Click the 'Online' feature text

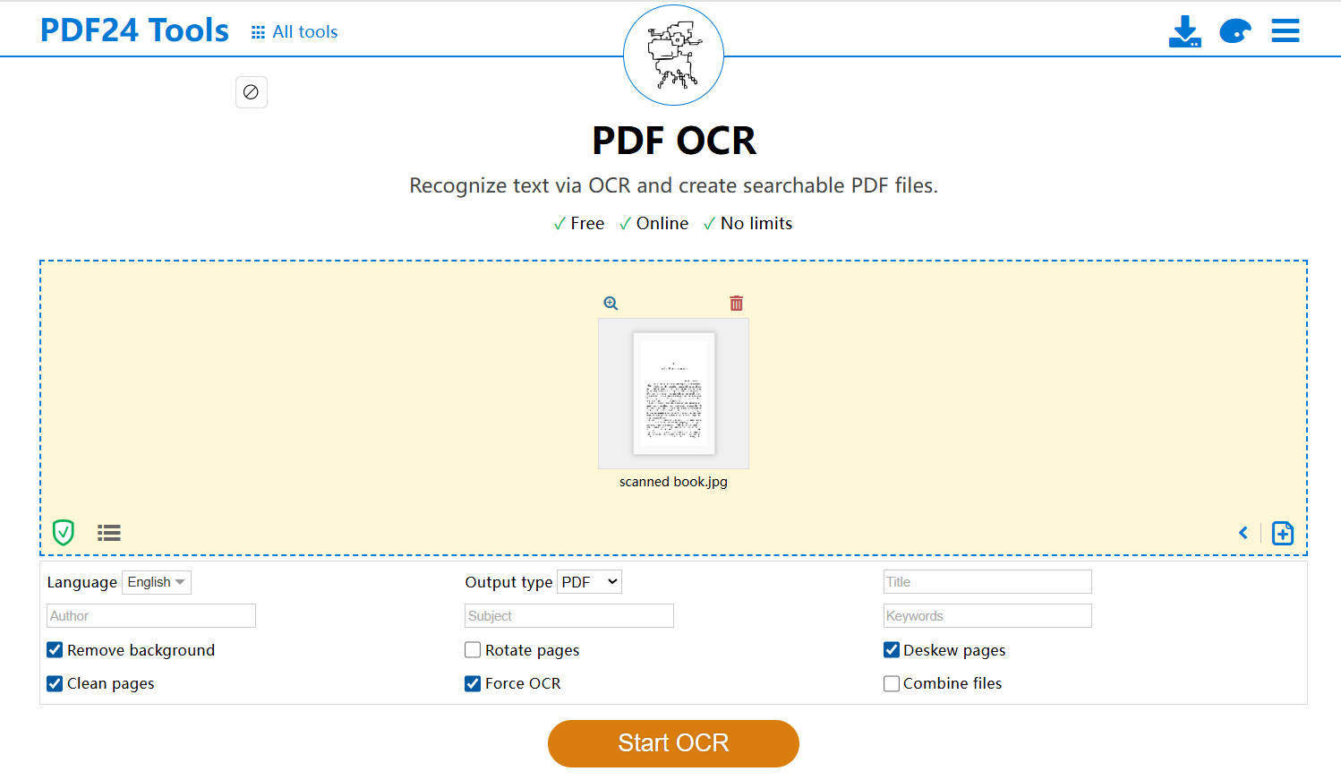662,224
